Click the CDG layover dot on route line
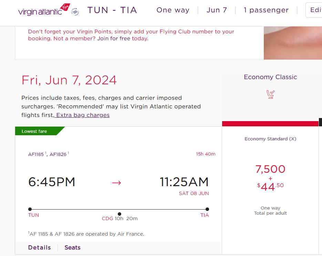 point(120,214)
